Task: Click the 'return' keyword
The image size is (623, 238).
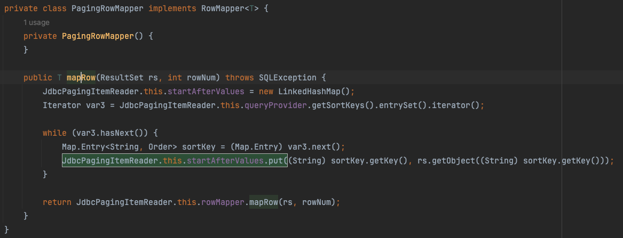Action: click(x=57, y=202)
